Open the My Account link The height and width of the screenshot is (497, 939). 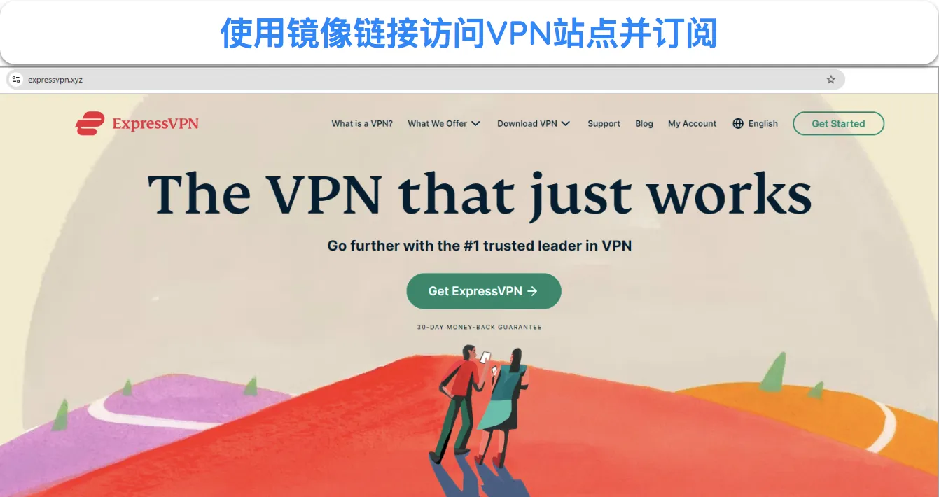(x=692, y=124)
